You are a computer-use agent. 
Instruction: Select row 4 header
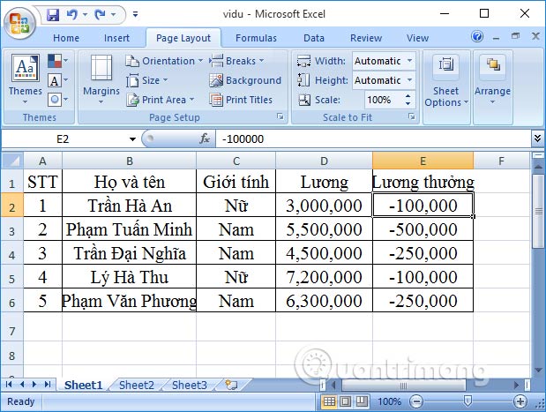tap(11, 253)
